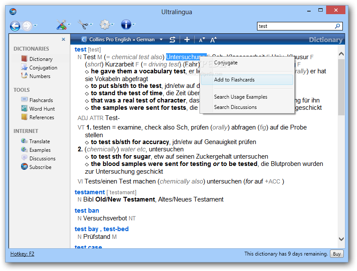The image size is (357, 271).
Task: Click the word 'Versuchsverbot'
Action: tap(105, 218)
